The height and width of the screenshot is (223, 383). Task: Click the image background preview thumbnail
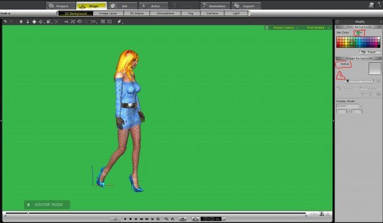click(x=375, y=69)
